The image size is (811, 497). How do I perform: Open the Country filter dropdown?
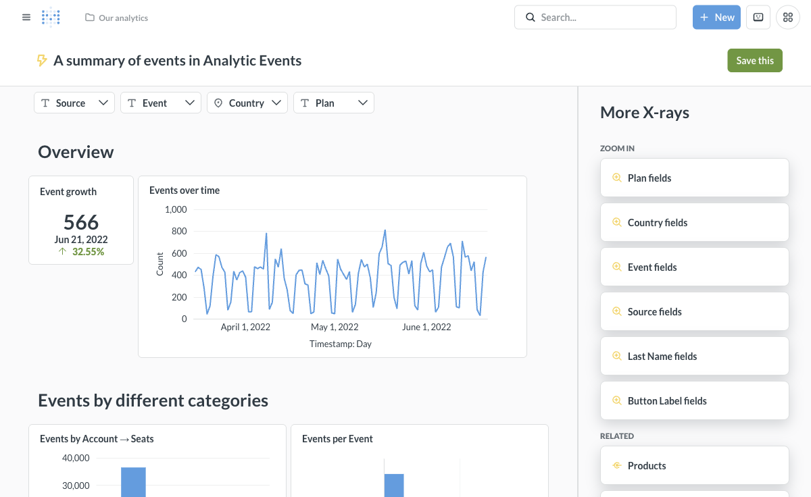coord(247,103)
